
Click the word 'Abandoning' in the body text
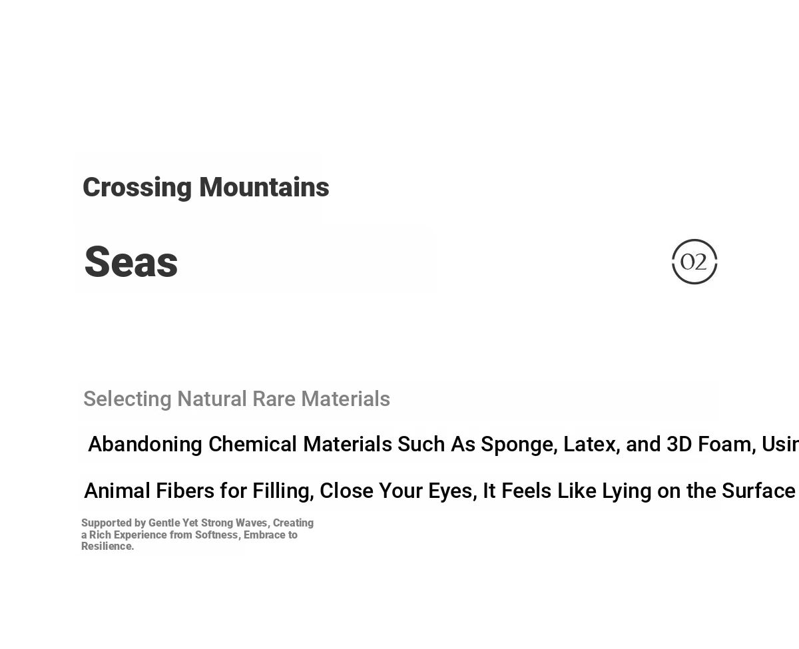click(145, 444)
